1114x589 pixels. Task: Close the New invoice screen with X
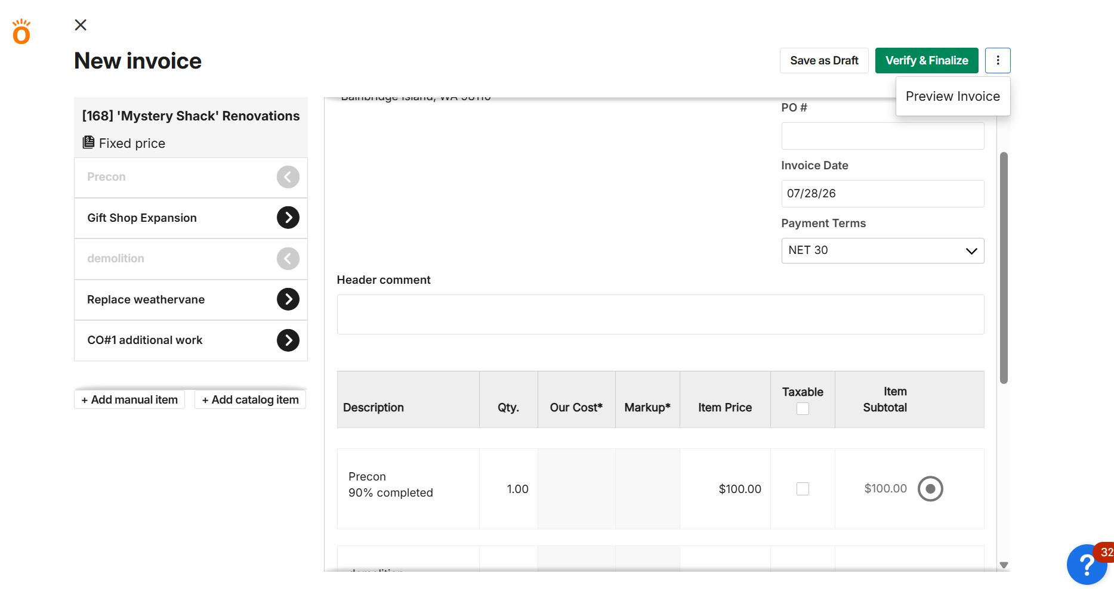coord(81,24)
